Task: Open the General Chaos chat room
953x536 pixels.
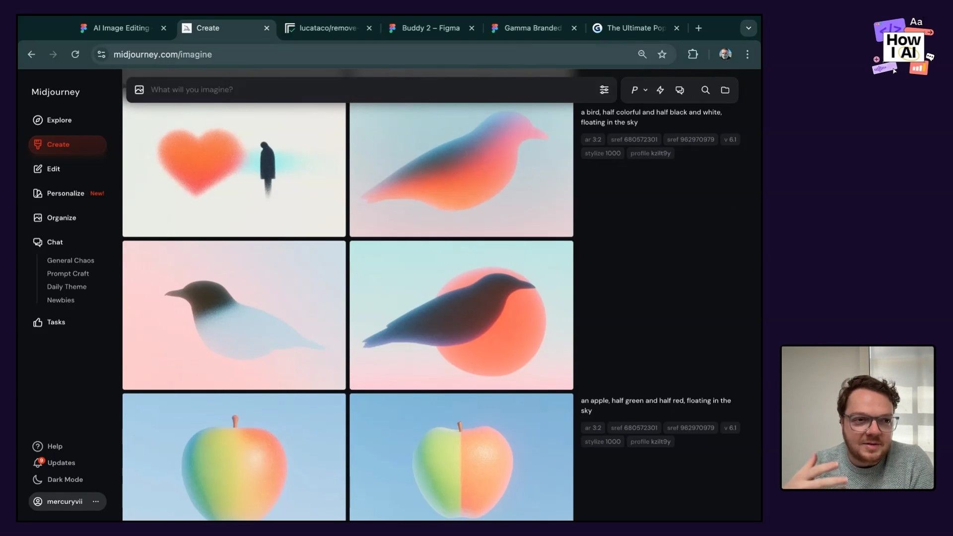Action: 70,260
